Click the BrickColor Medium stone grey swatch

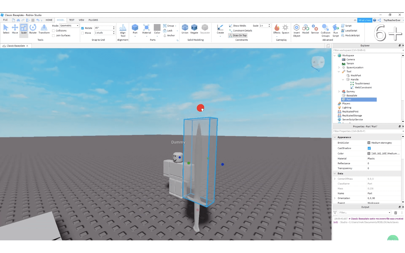[369, 143]
